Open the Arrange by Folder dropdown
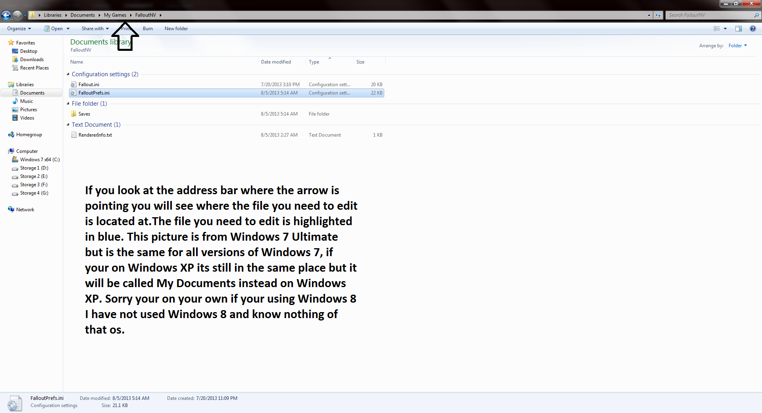762x413 pixels. click(738, 46)
